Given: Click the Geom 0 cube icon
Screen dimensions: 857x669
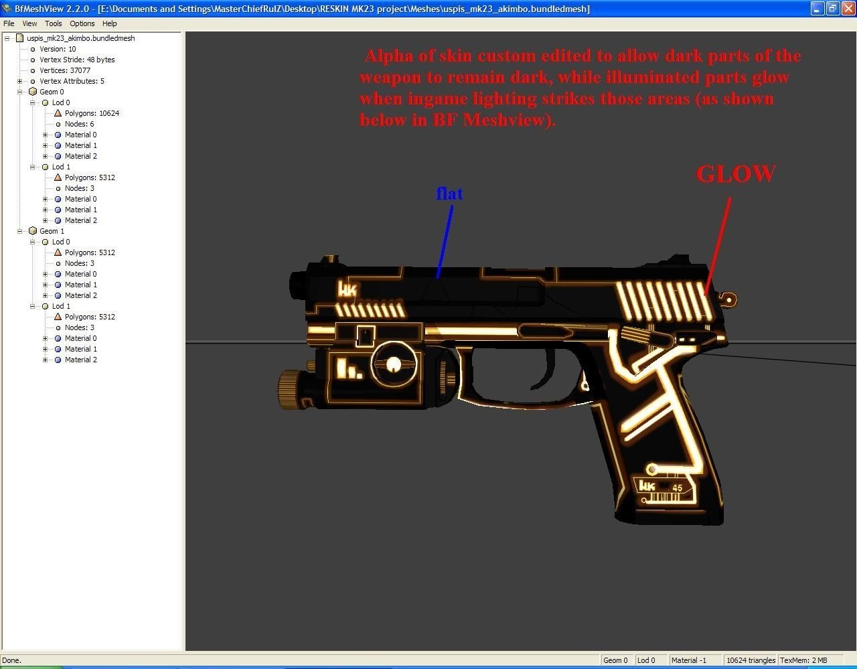Looking at the screenshot, I should coord(32,92).
